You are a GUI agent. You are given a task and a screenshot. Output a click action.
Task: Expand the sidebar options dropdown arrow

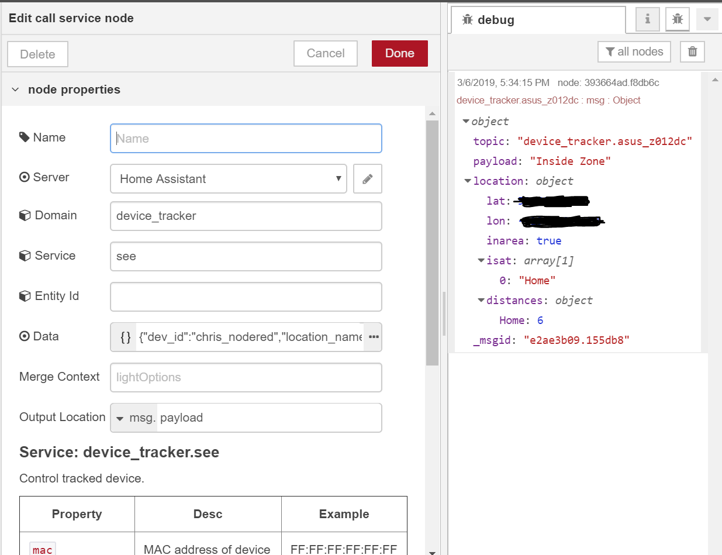pyautogui.click(x=707, y=19)
